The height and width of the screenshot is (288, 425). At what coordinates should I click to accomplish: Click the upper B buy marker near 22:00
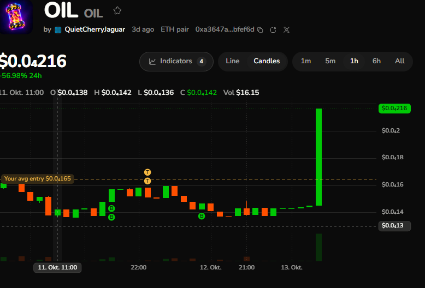tap(111, 208)
